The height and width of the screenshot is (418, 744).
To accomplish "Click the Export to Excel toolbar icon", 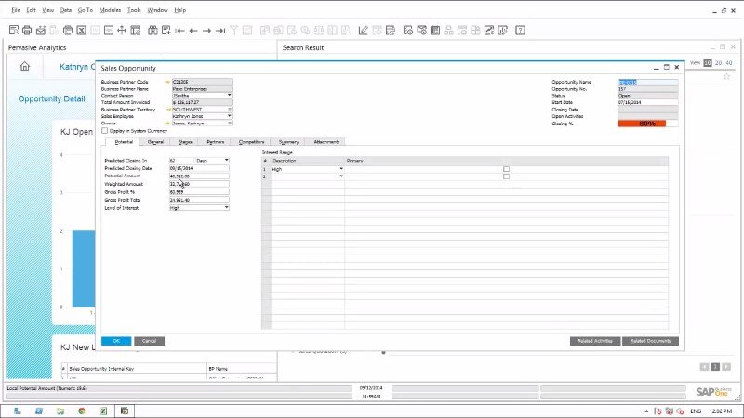I will coord(82,30).
